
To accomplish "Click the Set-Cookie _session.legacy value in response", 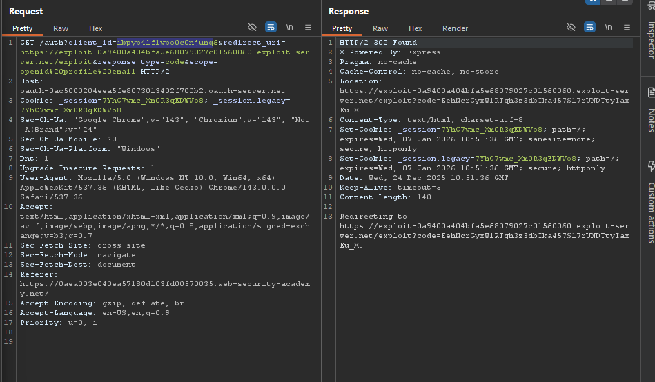I will [x=525, y=159].
